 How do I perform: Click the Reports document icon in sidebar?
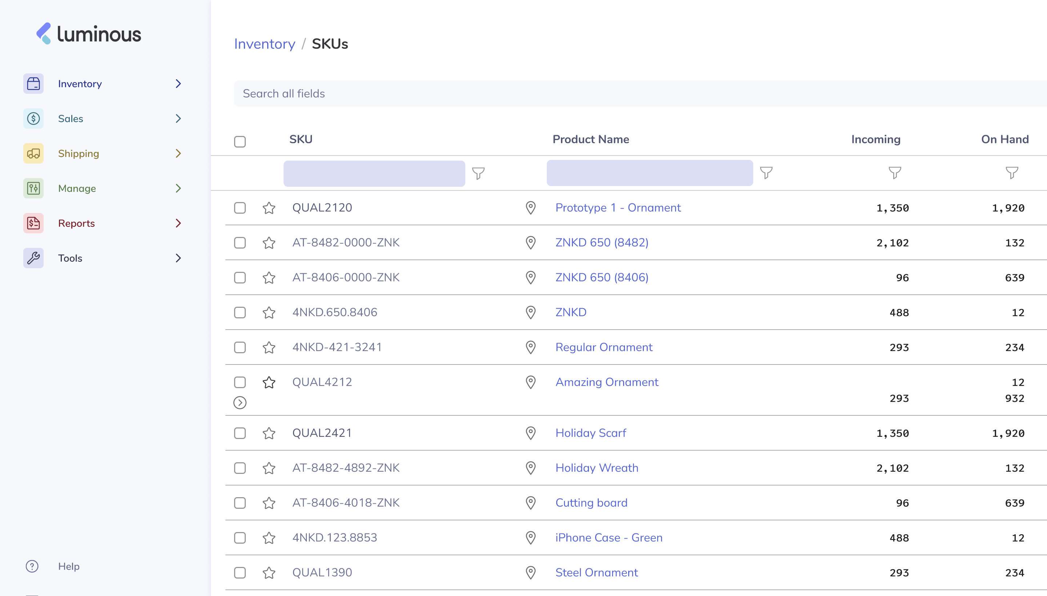(x=33, y=223)
